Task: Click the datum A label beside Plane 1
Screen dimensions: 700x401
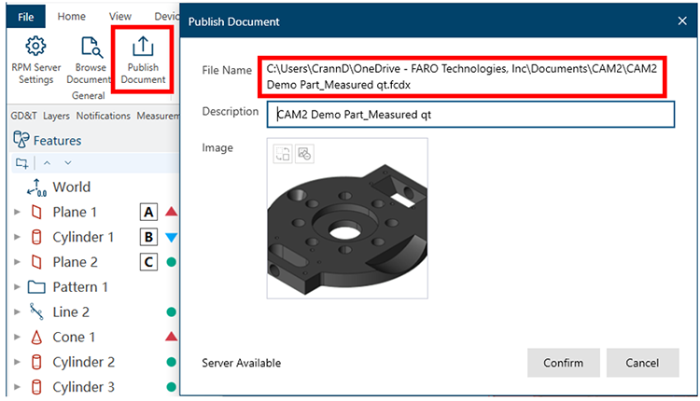Action: click(x=147, y=212)
